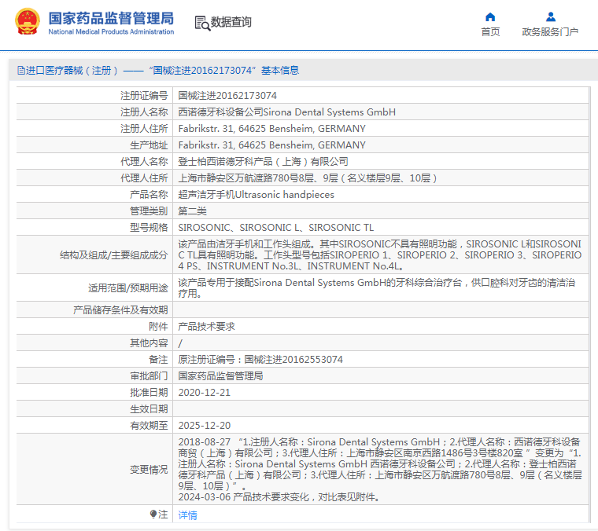598x531 pixels.
Task: Click 其他内容 label
Action: pos(149,343)
